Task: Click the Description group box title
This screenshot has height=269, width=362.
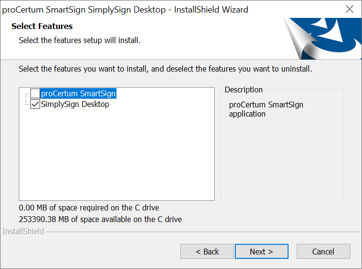Action: (x=244, y=90)
